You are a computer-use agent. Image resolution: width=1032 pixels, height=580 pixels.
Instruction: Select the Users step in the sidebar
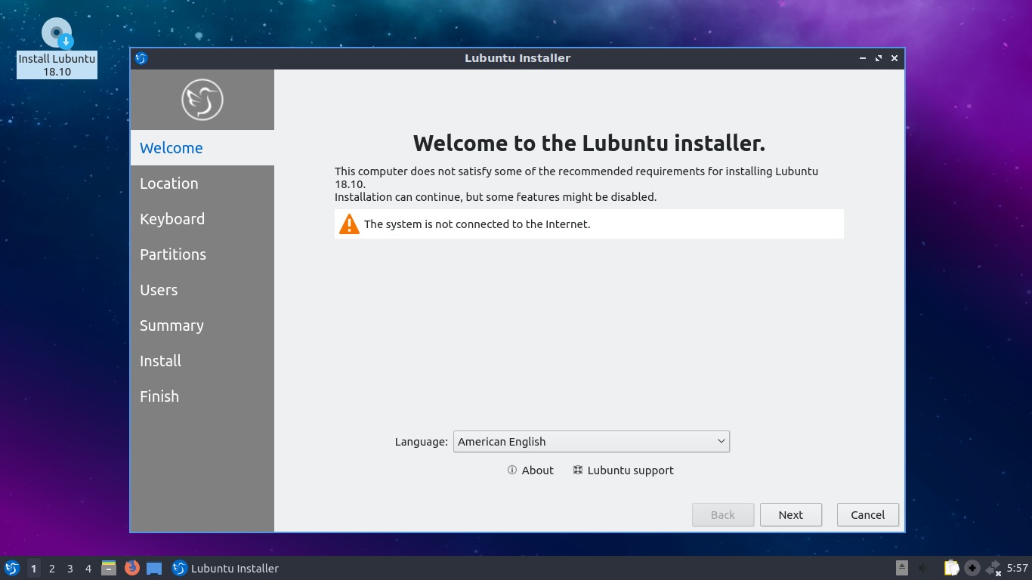159,290
